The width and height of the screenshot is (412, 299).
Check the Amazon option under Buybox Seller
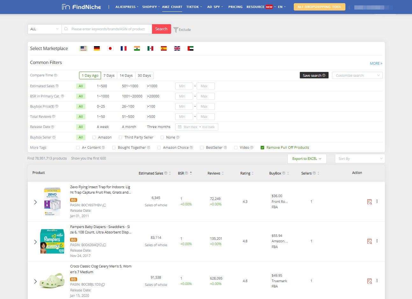[94, 137]
